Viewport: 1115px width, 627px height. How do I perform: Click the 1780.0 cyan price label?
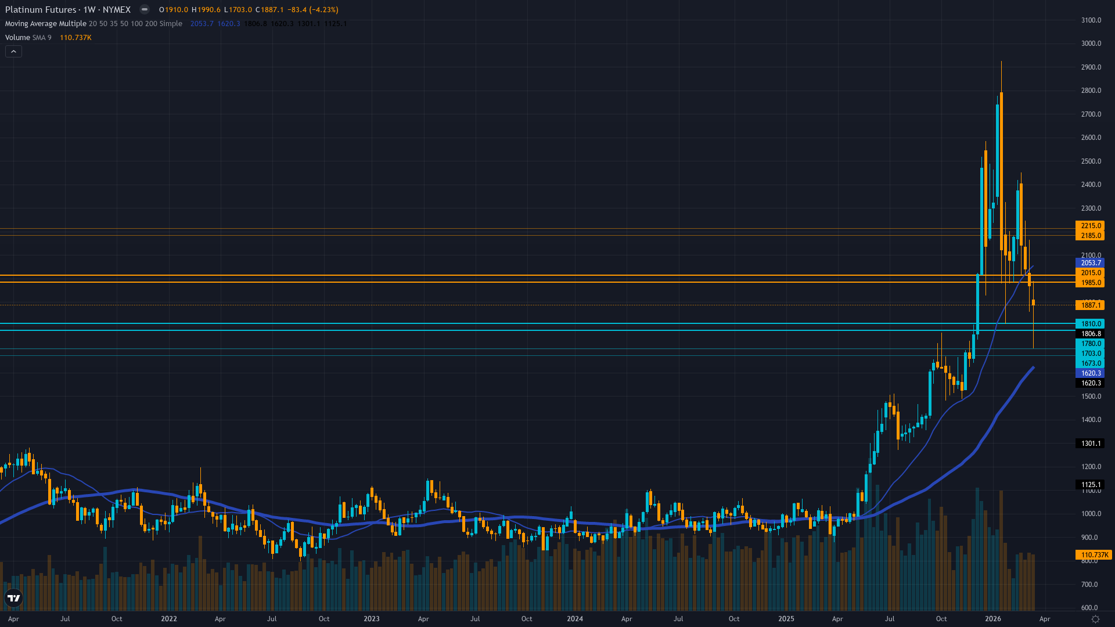[x=1091, y=344]
